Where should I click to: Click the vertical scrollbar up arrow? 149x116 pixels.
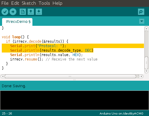point(146,28)
